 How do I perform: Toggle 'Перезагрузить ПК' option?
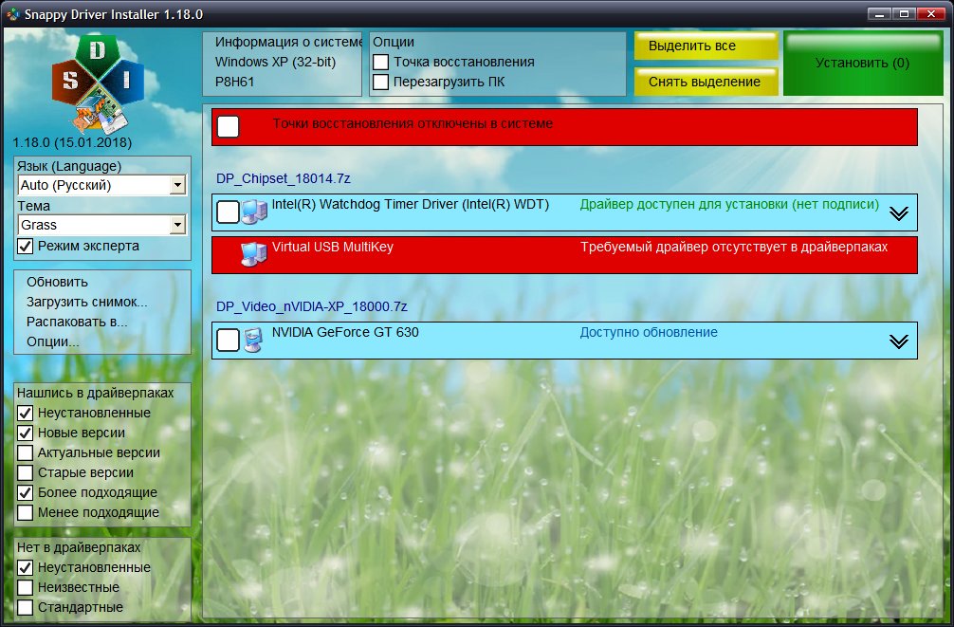pos(381,82)
